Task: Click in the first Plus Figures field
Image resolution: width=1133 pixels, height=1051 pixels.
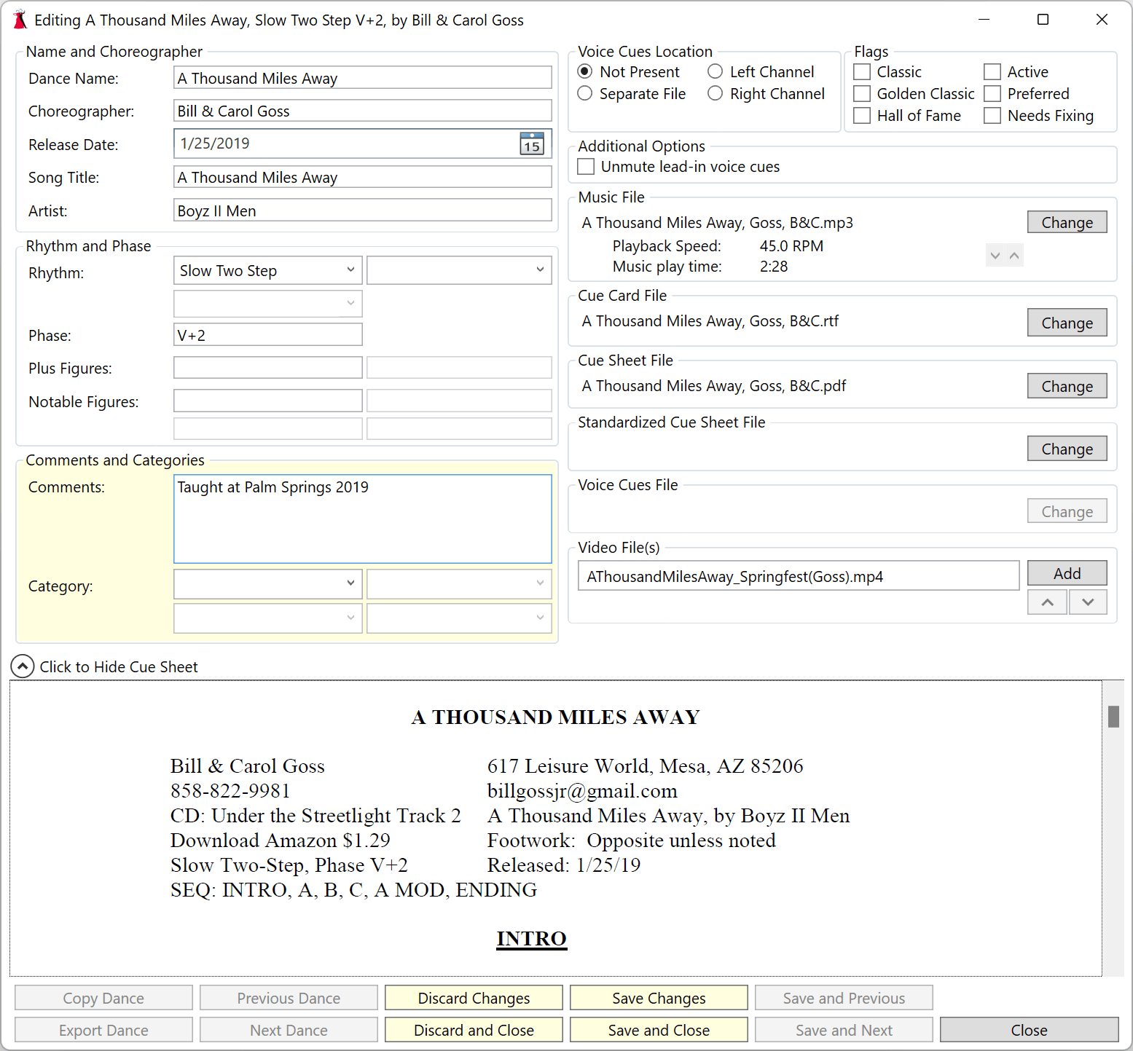Action: pos(267,368)
